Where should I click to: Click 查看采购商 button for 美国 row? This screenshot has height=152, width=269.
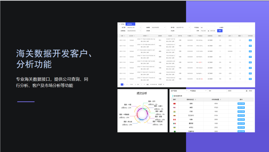(x=241, y=108)
